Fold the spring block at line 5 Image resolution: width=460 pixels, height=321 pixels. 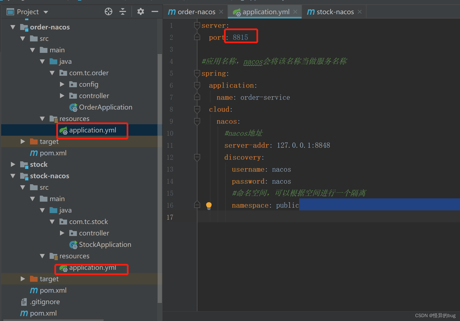[197, 74]
